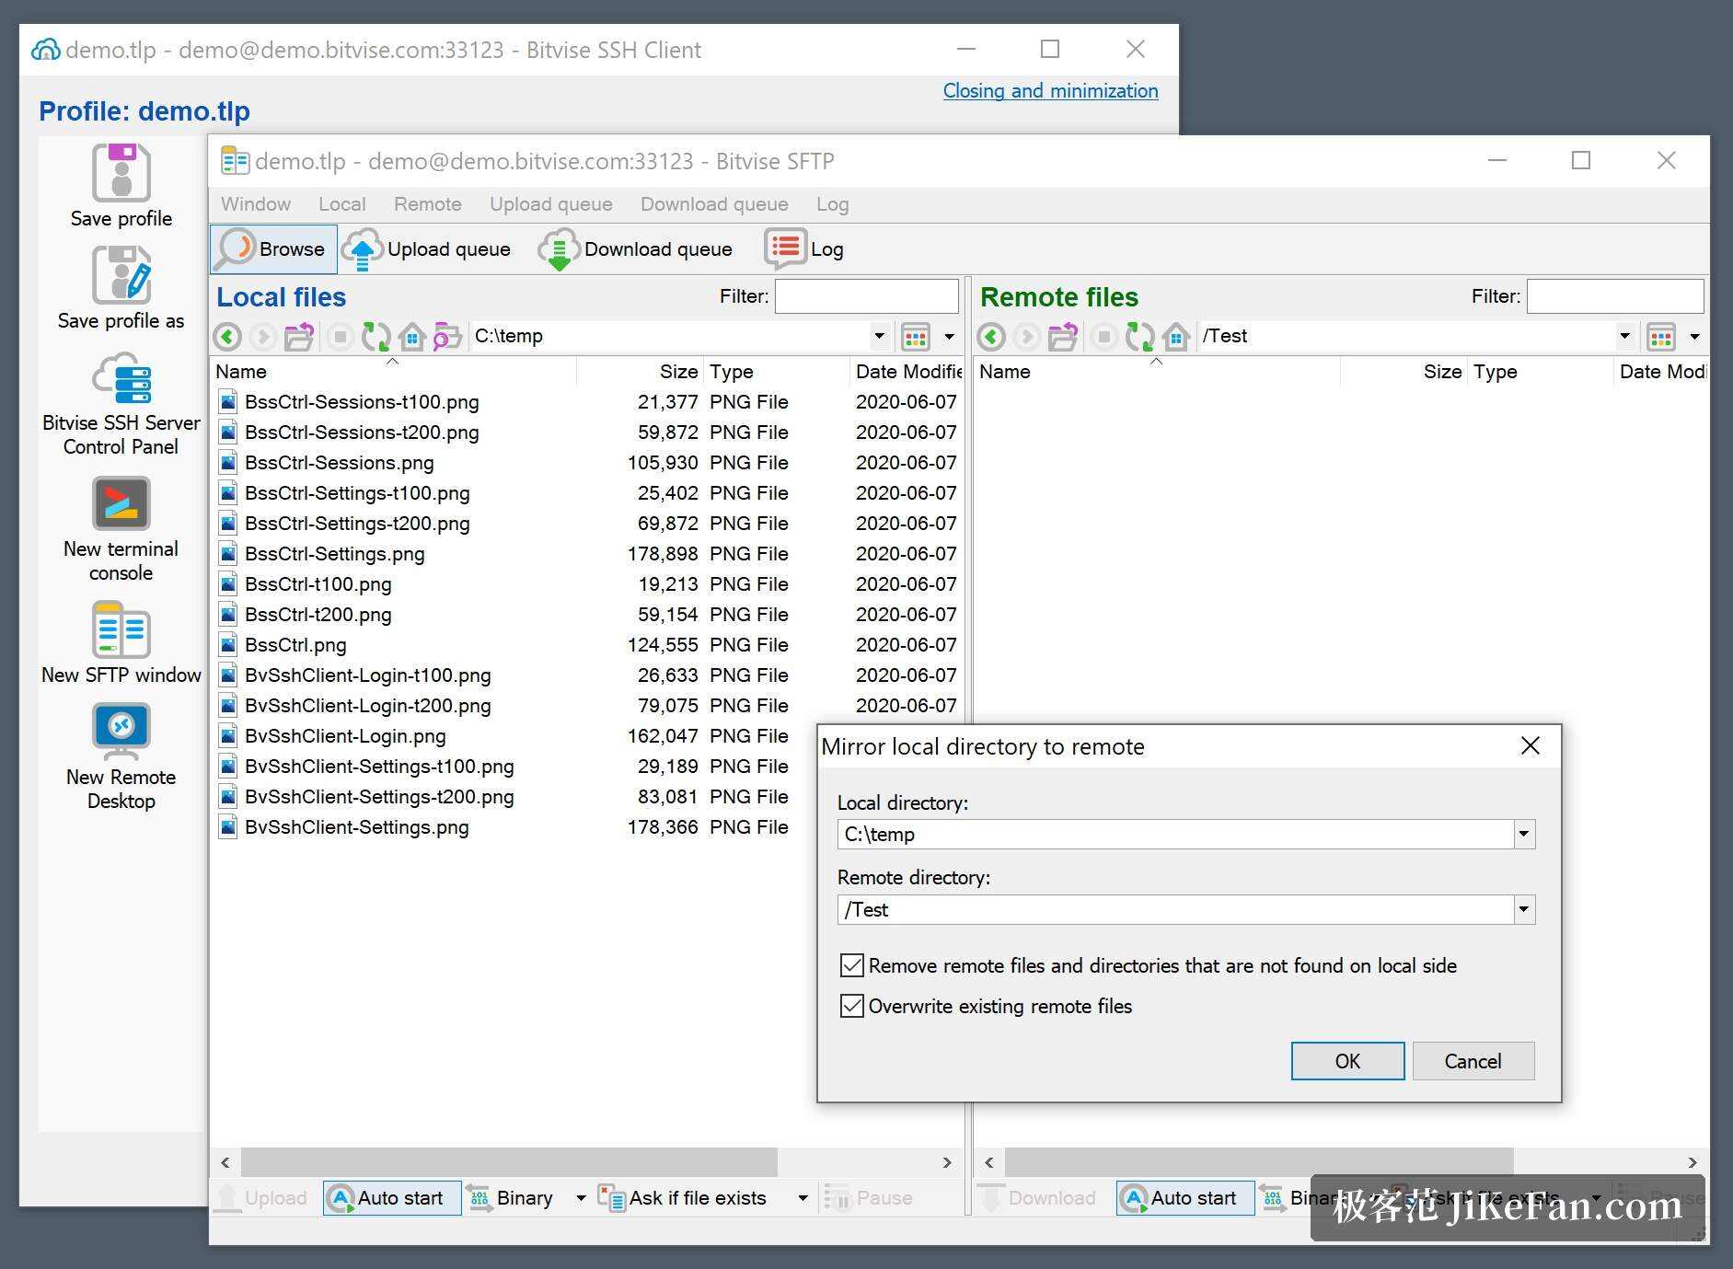
Task: Open remote path /Test history dropdown
Action: click(x=1624, y=336)
